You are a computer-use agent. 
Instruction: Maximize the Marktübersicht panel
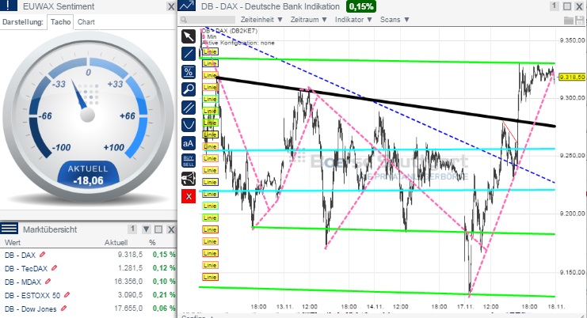(x=158, y=229)
